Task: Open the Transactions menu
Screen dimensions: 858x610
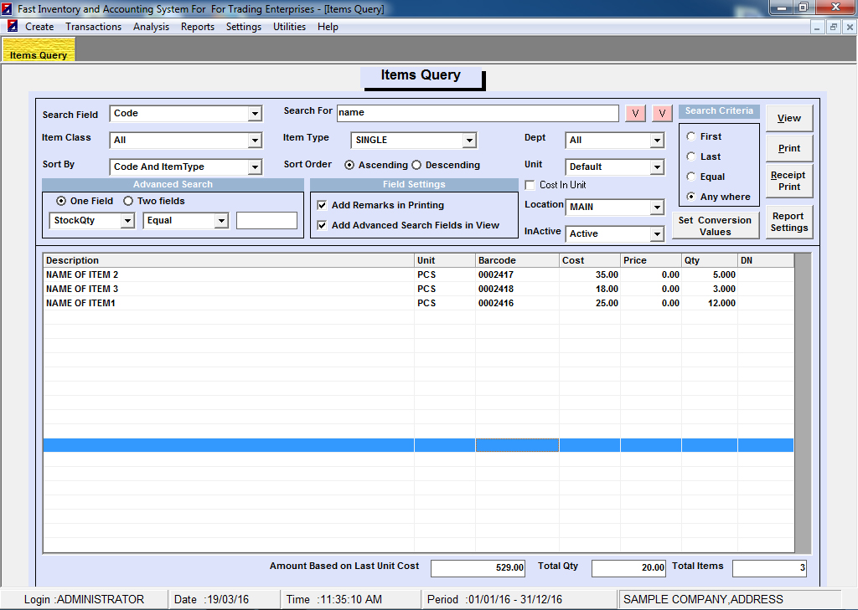Action: point(93,27)
